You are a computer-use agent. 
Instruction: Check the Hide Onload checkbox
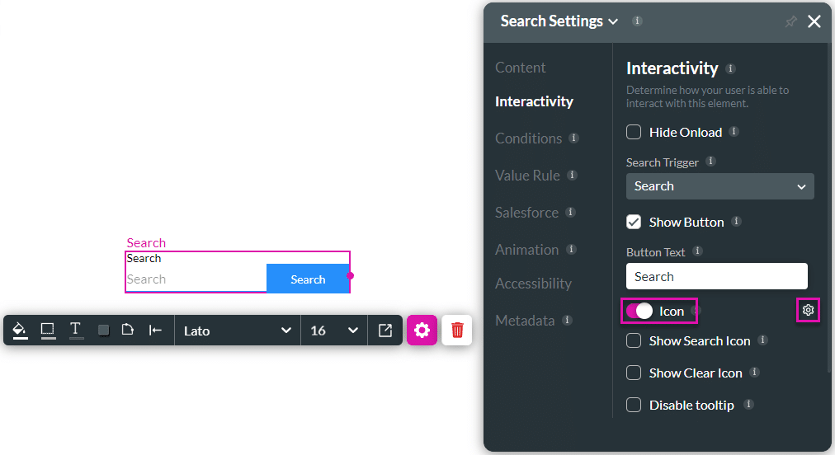pyautogui.click(x=634, y=132)
